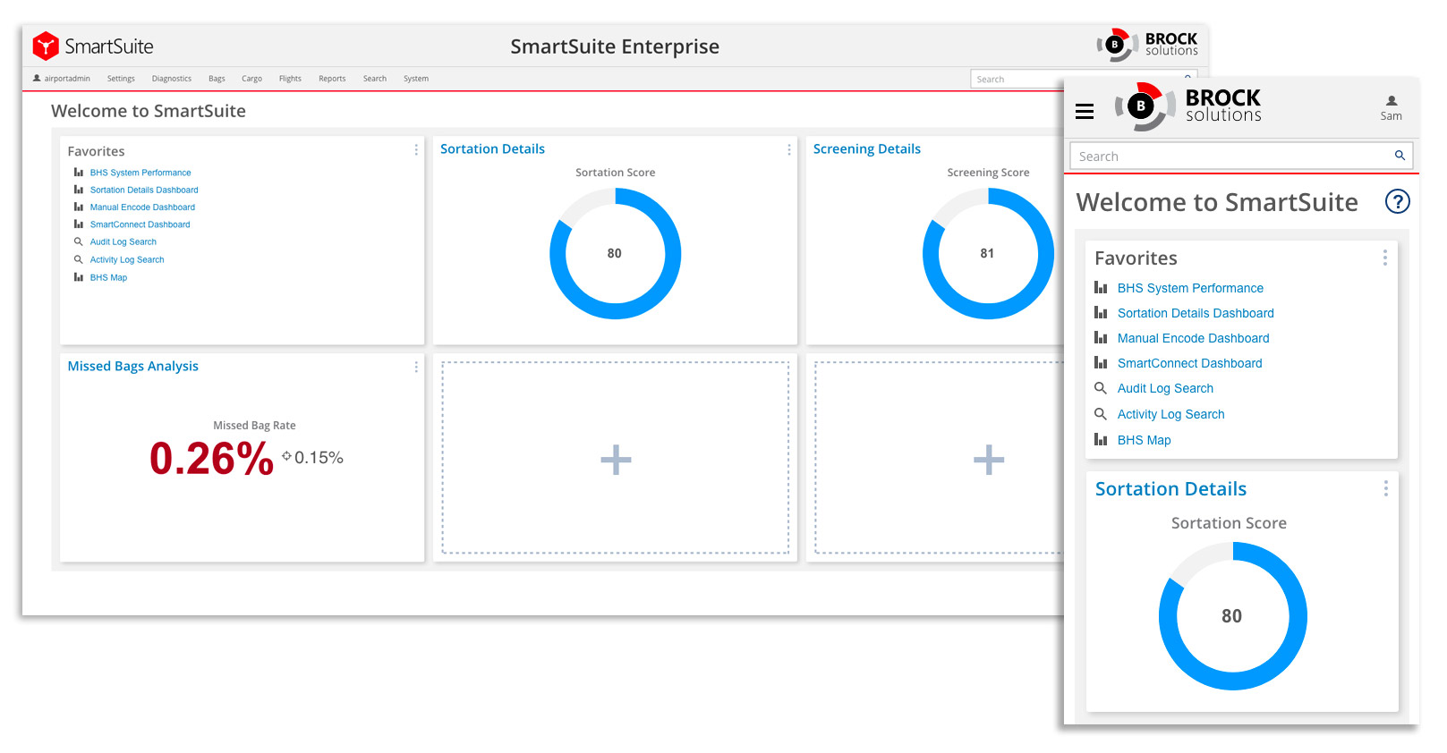Open the Flights menu

(290, 79)
